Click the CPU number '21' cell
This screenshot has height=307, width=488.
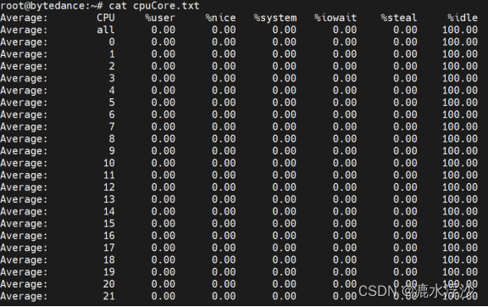(109, 296)
